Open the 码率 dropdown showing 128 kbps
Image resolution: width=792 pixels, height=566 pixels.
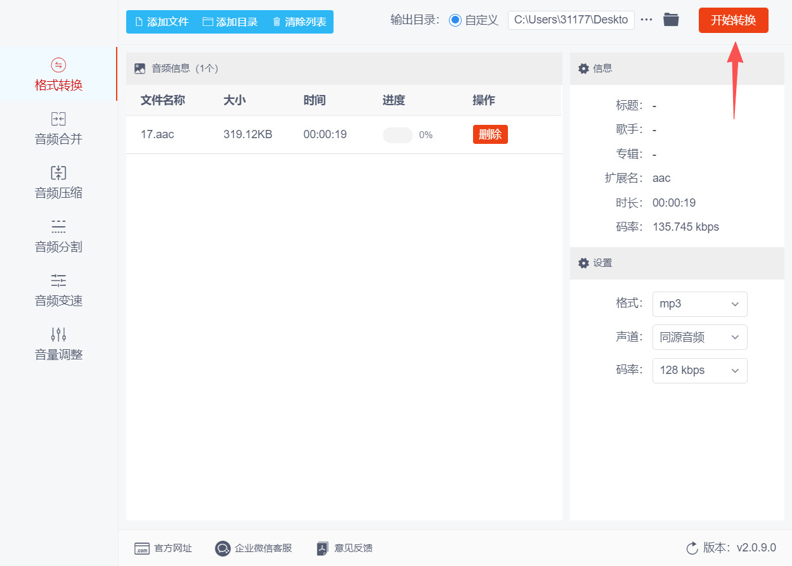pos(699,370)
